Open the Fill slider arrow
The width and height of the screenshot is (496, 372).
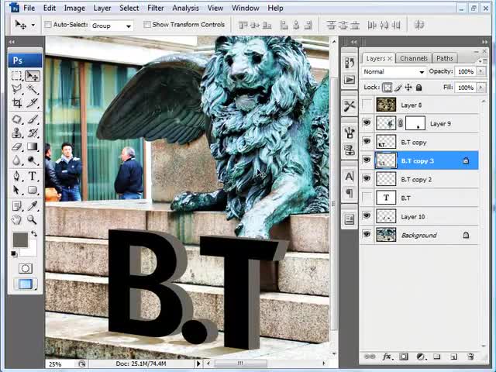[x=480, y=88]
